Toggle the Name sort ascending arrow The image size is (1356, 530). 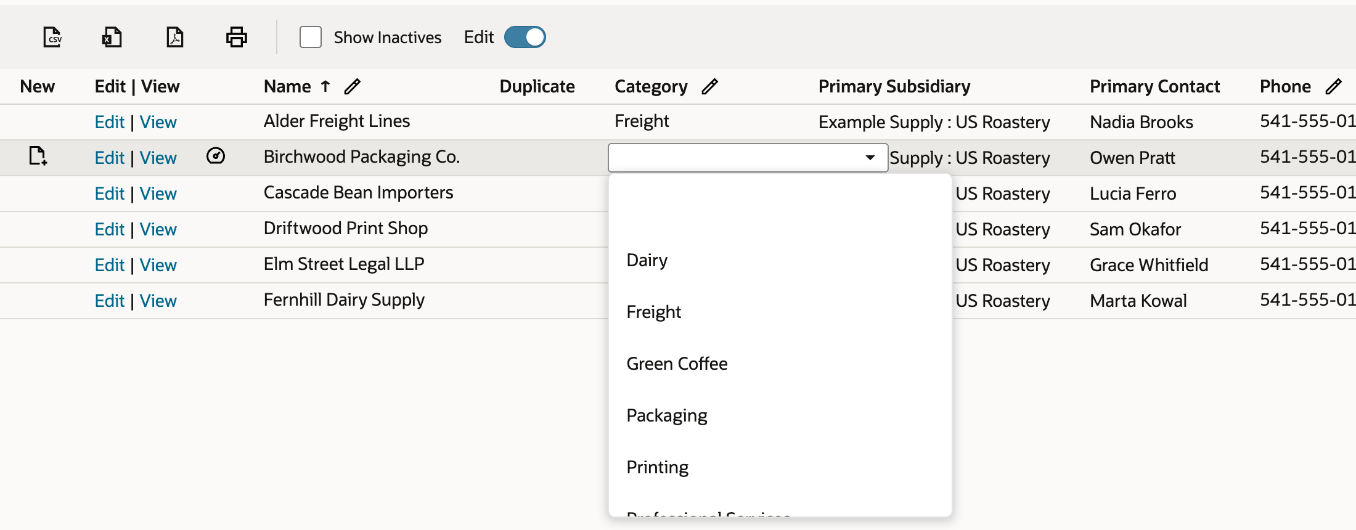(x=325, y=86)
